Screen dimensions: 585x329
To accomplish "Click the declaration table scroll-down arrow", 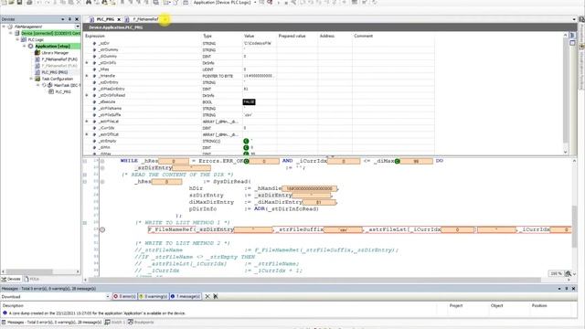I will coord(565,152).
